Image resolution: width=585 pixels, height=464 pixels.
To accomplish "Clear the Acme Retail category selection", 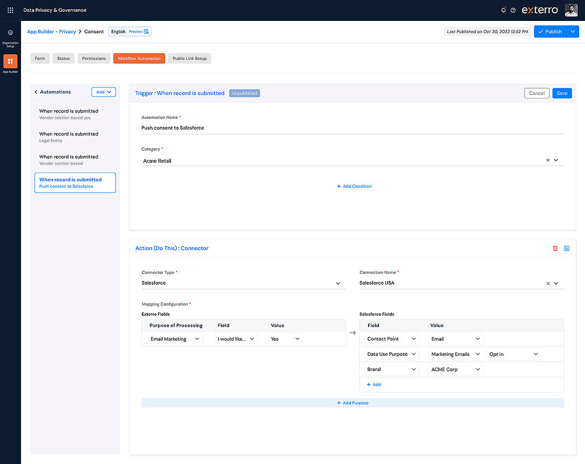I will [547, 160].
